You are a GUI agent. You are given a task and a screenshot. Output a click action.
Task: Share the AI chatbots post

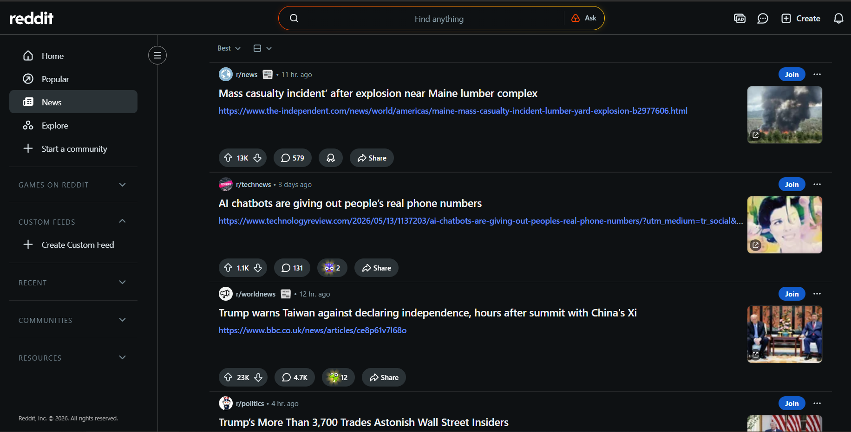[x=376, y=268]
